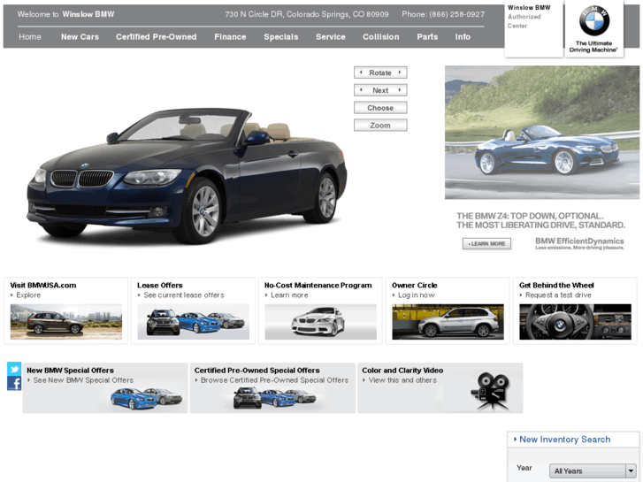Image resolution: width=643 pixels, height=482 pixels.
Task: Open the Home menu item
Action: tap(30, 37)
